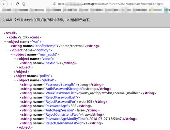170x130 pixels.
Task: Collapse the object named var
Action: click(5, 42)
